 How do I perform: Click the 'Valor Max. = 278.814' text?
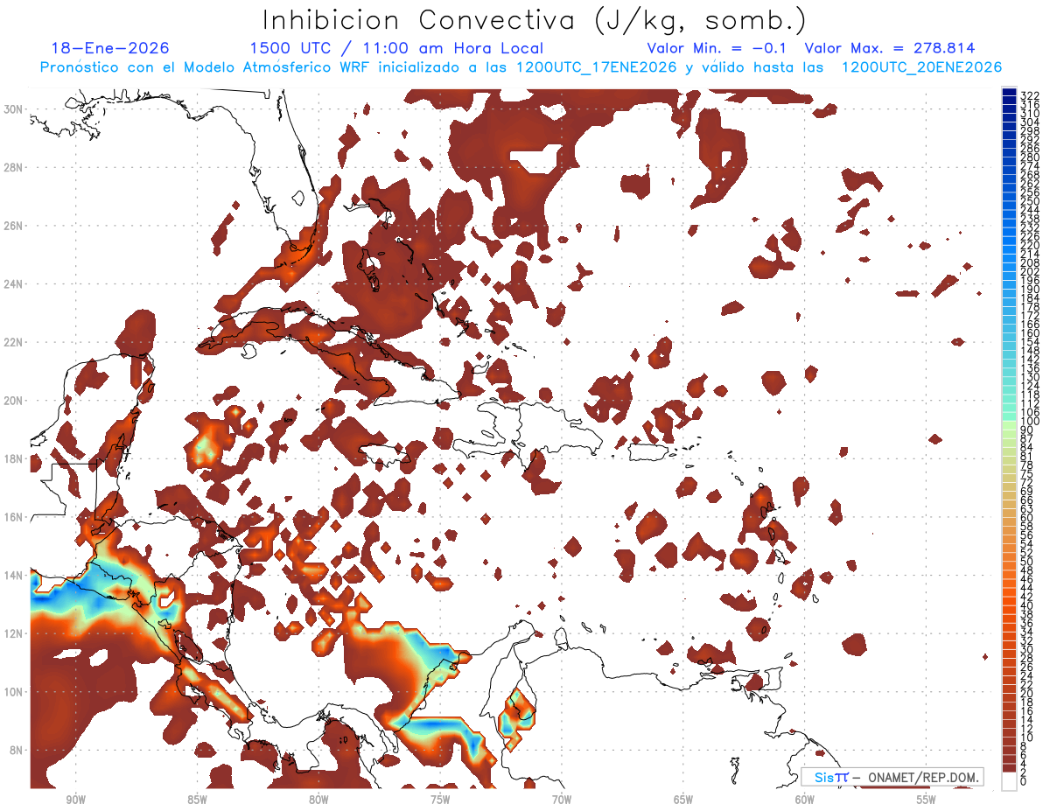[890, 48]
